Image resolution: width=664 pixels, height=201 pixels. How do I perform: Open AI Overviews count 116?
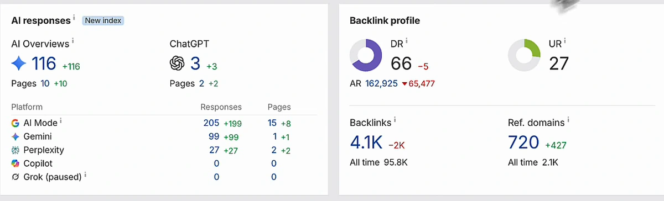point(44,64)
